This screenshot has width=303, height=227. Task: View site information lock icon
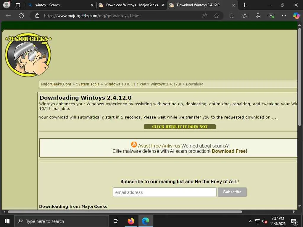(x=37, y=16)
